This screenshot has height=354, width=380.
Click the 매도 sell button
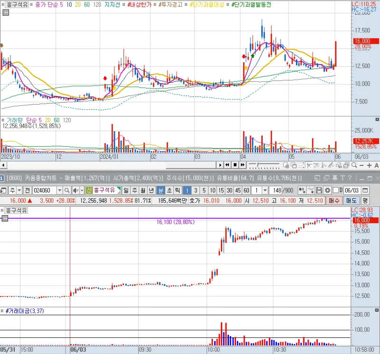[351, 201]
